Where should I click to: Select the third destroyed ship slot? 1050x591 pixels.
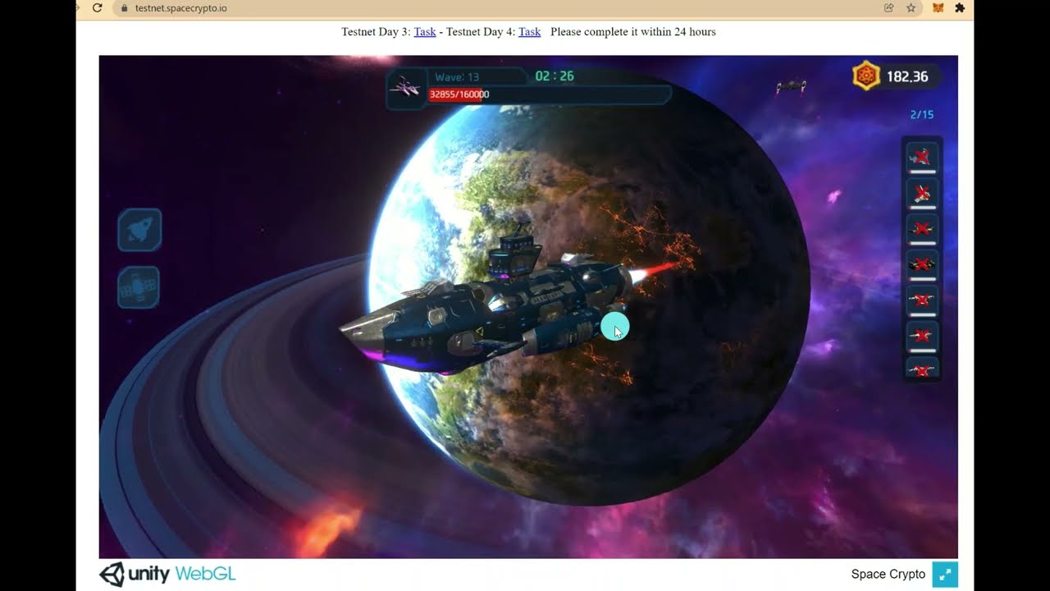pos(923,229)
